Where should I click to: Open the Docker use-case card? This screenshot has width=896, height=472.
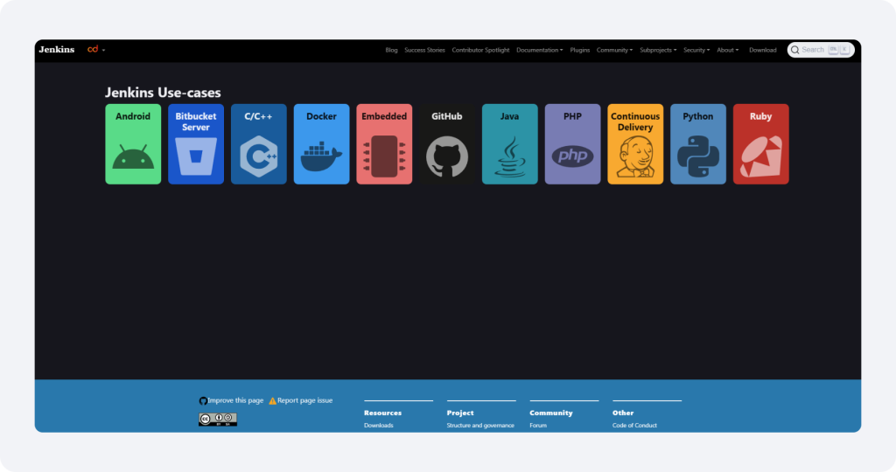coord(321,144)
